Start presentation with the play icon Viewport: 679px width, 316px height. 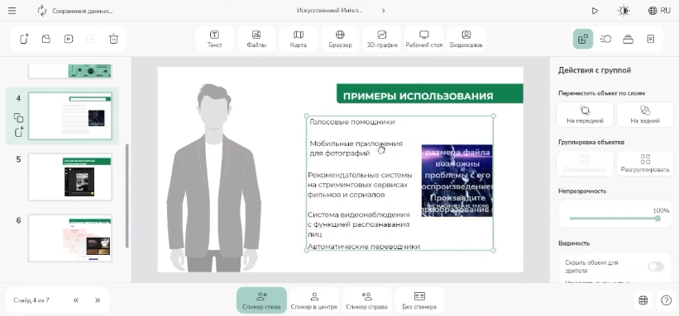coord(595,11)
